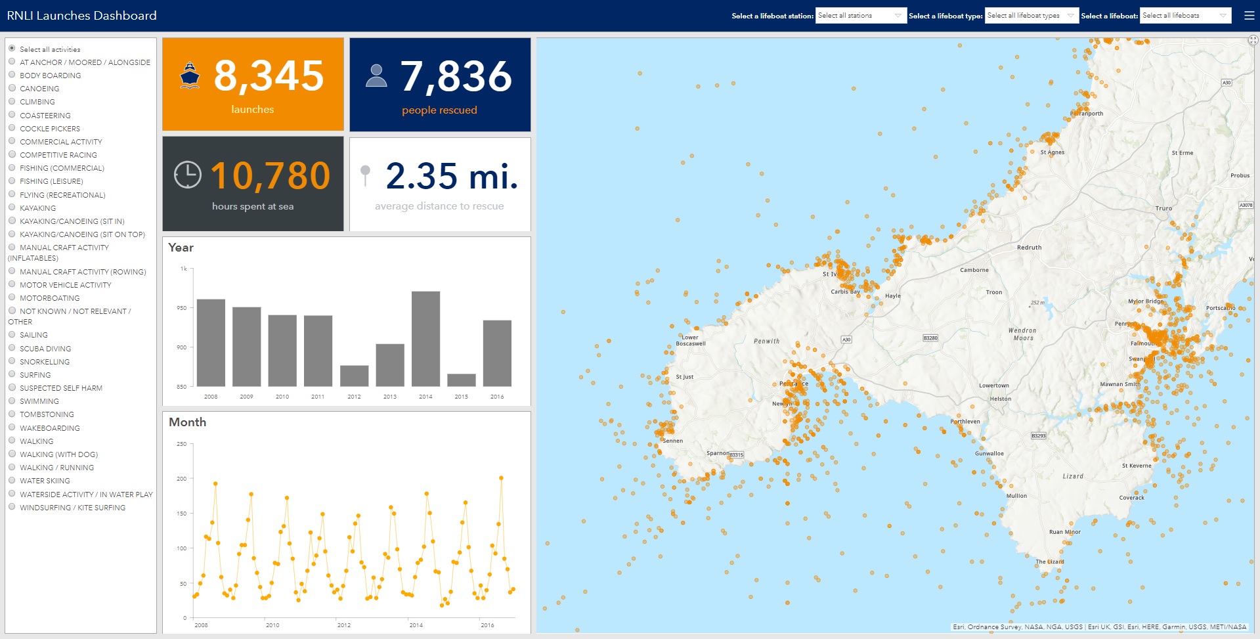
Task: Click the Redruth label on map
Action: (x=1030, y=248)
